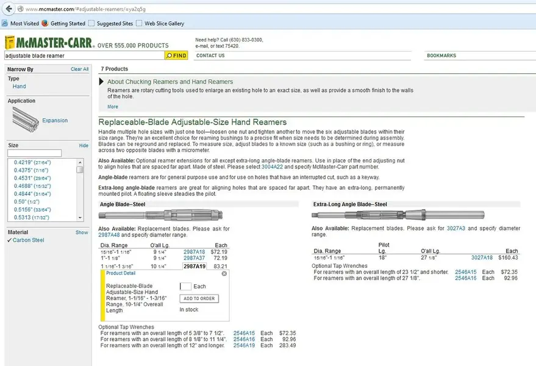Open the Most Visited bookmark icon
Viewport: 536px width, 366px height.
coord(4,23)
